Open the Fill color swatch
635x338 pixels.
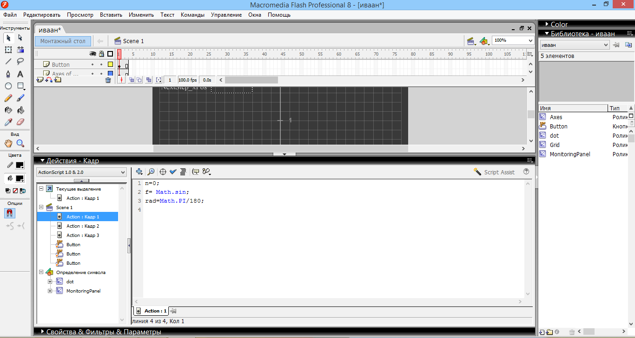[20, 179]
